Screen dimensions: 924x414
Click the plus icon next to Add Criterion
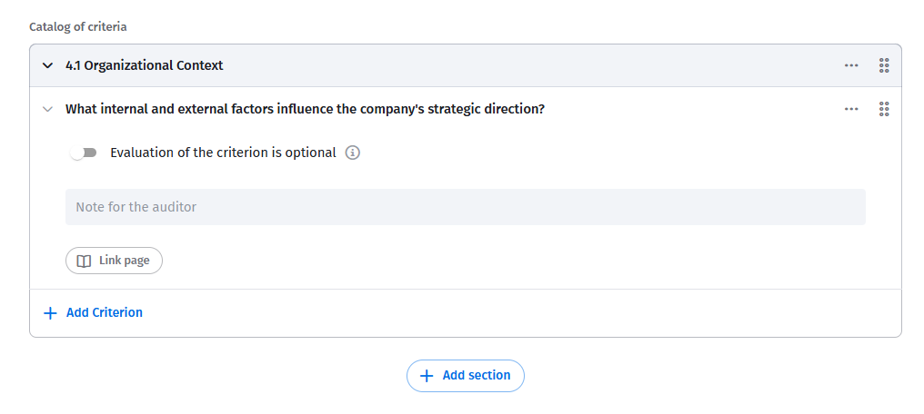(50, 313)
